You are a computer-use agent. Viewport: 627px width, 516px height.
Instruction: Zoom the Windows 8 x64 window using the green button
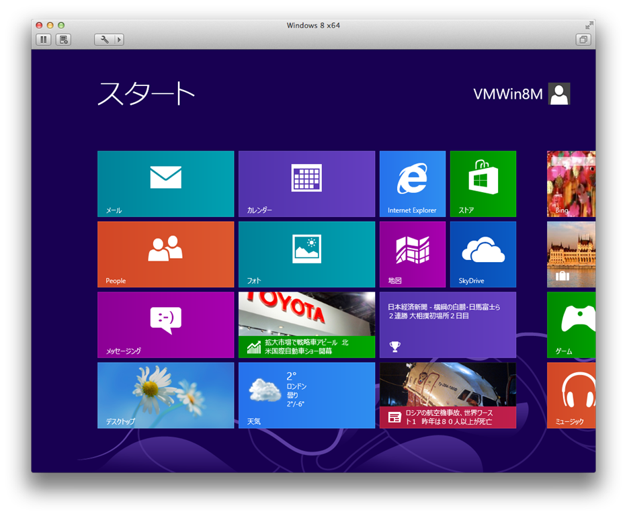[60, 25]
